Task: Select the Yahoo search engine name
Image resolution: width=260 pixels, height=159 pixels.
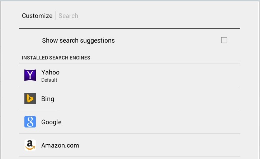Action: click(x=50, y=72)
